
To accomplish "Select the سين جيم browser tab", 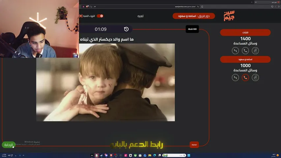I will point(268,2).
